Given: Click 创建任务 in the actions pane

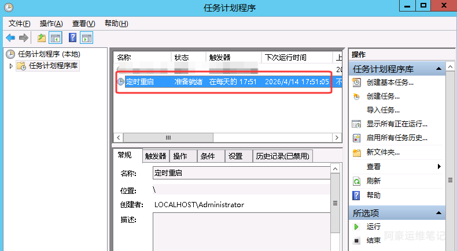Looking at the screenshot, I should 382,96.
